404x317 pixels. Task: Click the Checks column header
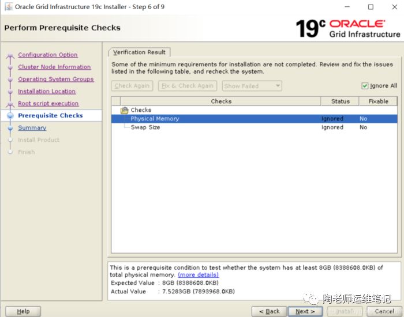[x=221, y=101]
